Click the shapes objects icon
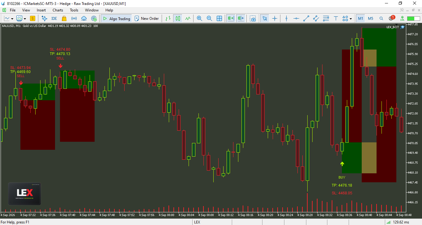Viewport: 422px width, 225px height. (345, 19)
